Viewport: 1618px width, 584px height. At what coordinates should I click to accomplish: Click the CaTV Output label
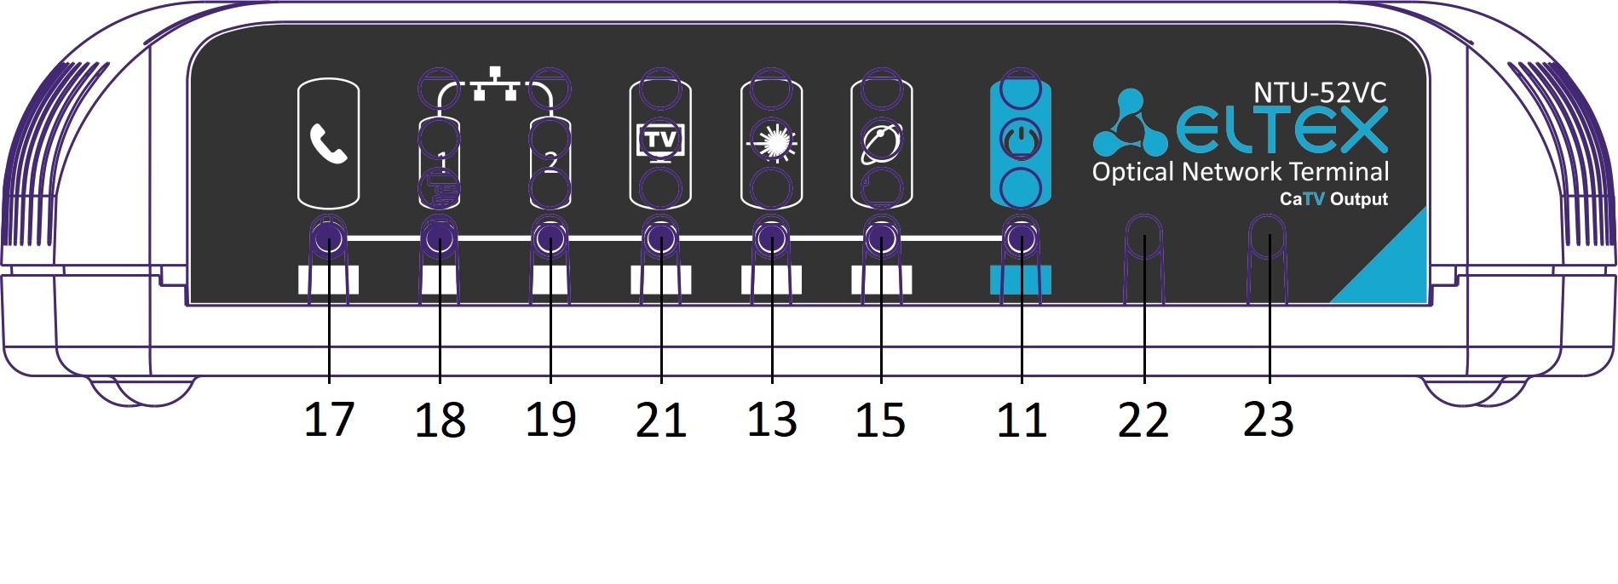(1333, 199)
